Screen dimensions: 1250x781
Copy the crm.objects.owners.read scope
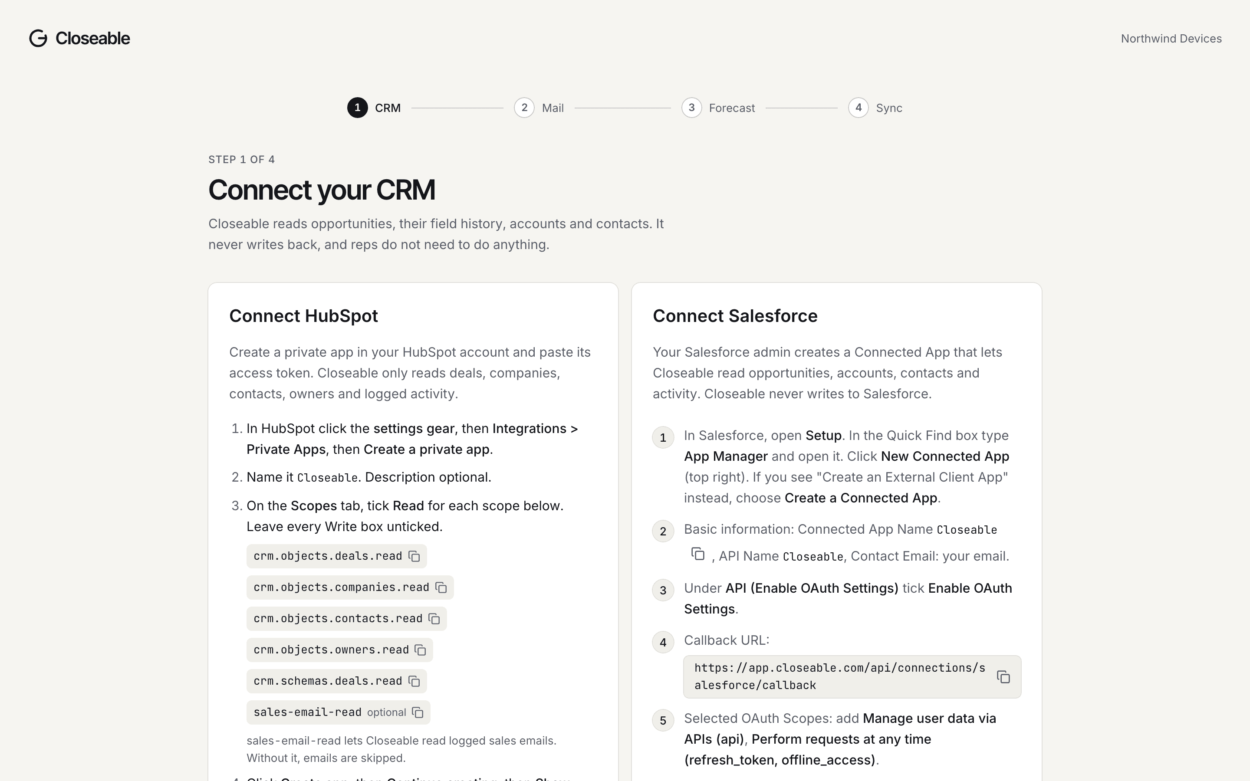click(x=421, y=650)
